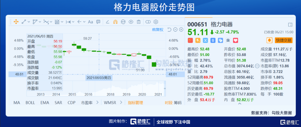Expand arrow marker tool dropdown arrow
This screenshot has height=127, width=301.
click(x=84, y=22)
